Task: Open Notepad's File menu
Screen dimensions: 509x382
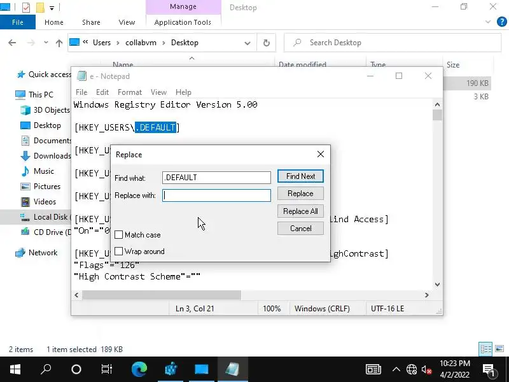Action: (x=81, y=92)
